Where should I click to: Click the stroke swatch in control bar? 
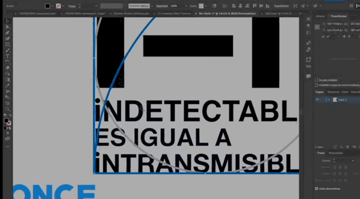[x=59, y=6]
